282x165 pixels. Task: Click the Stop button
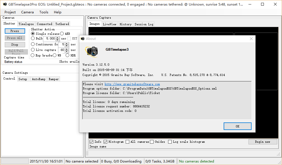pyautogui.click(x=15, y=45)
